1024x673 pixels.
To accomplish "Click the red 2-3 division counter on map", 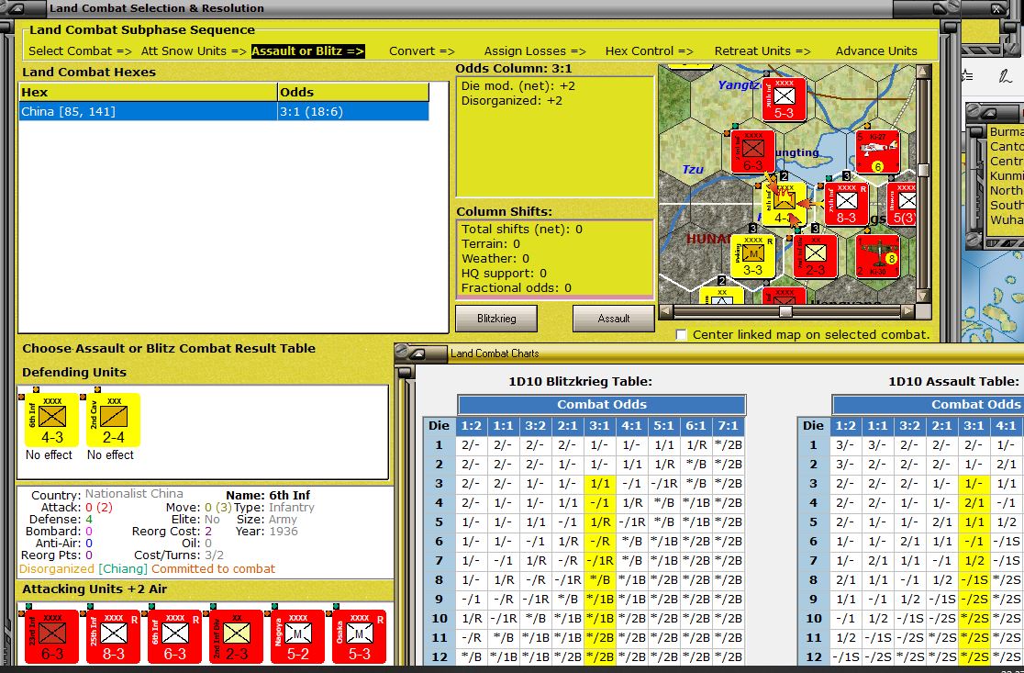I will tap(815, 256).
